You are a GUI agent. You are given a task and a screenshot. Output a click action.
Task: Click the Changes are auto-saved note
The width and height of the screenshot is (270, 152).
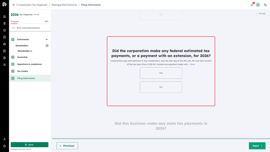point(21,149)
